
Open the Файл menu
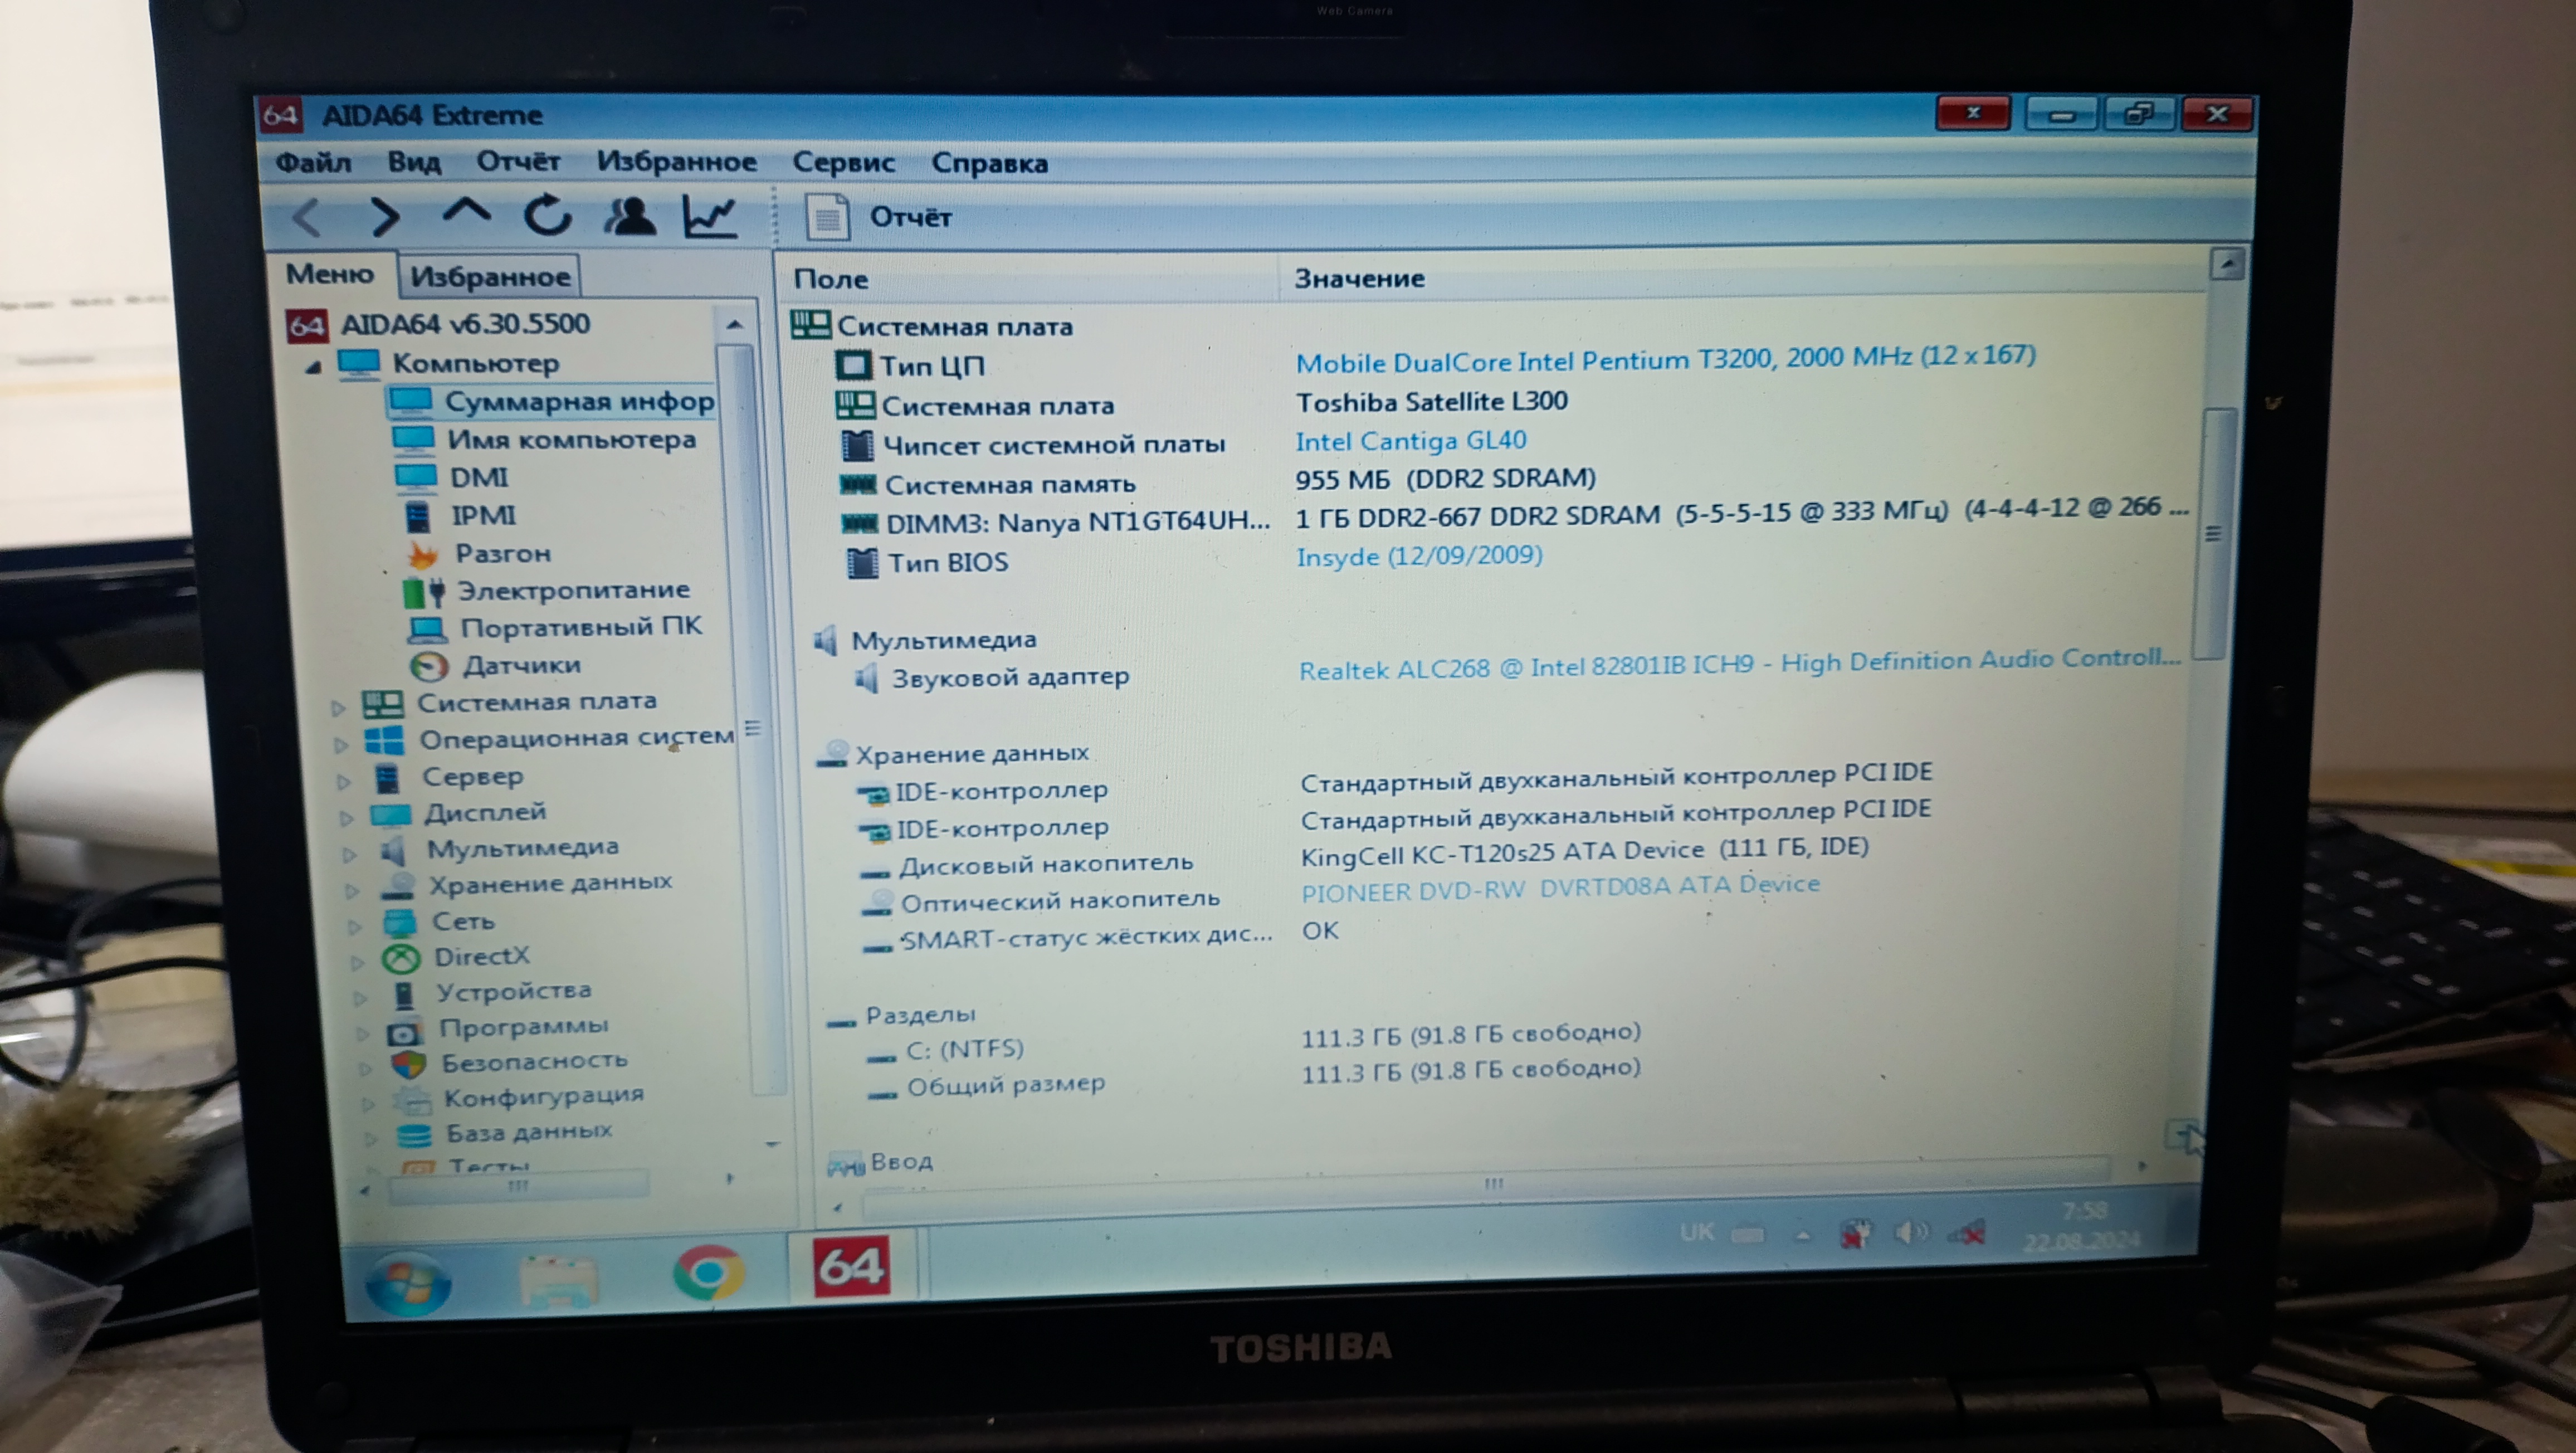(x=313, y=162)
